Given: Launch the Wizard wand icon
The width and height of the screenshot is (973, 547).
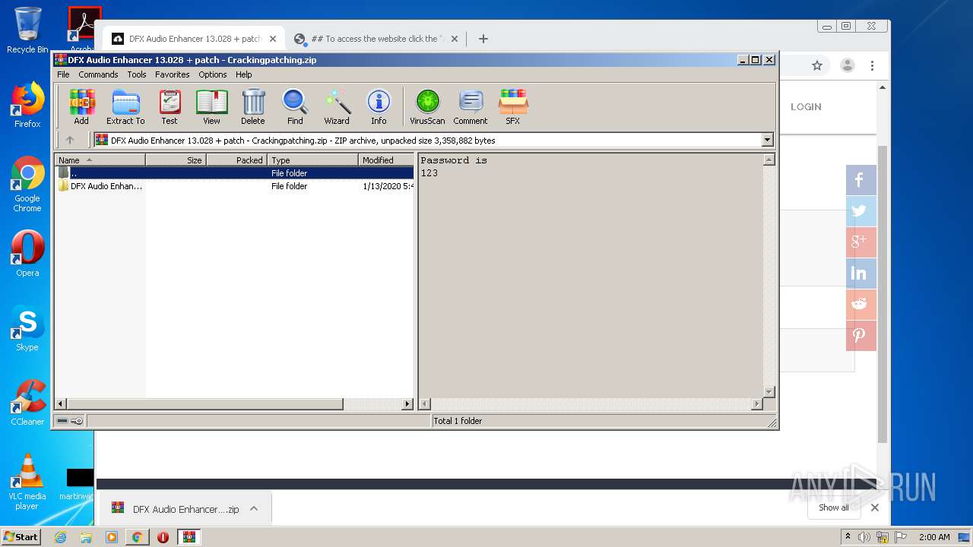Looking at the screenshot, I should pos(337,107).
